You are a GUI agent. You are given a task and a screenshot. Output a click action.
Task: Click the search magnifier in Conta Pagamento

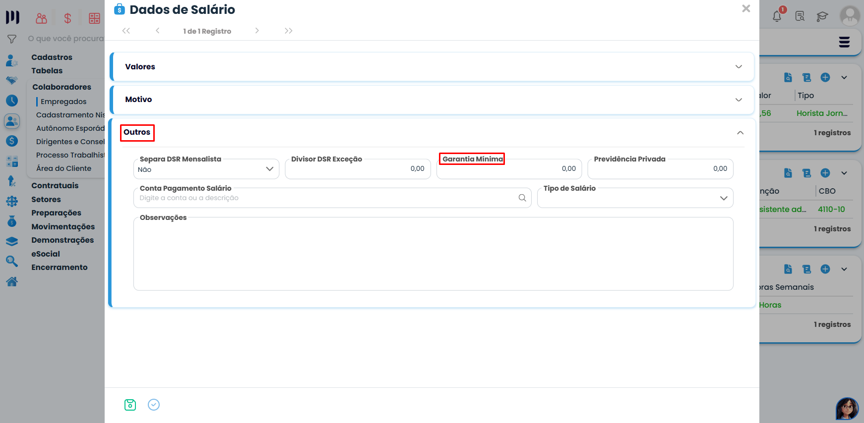[522, 198]
